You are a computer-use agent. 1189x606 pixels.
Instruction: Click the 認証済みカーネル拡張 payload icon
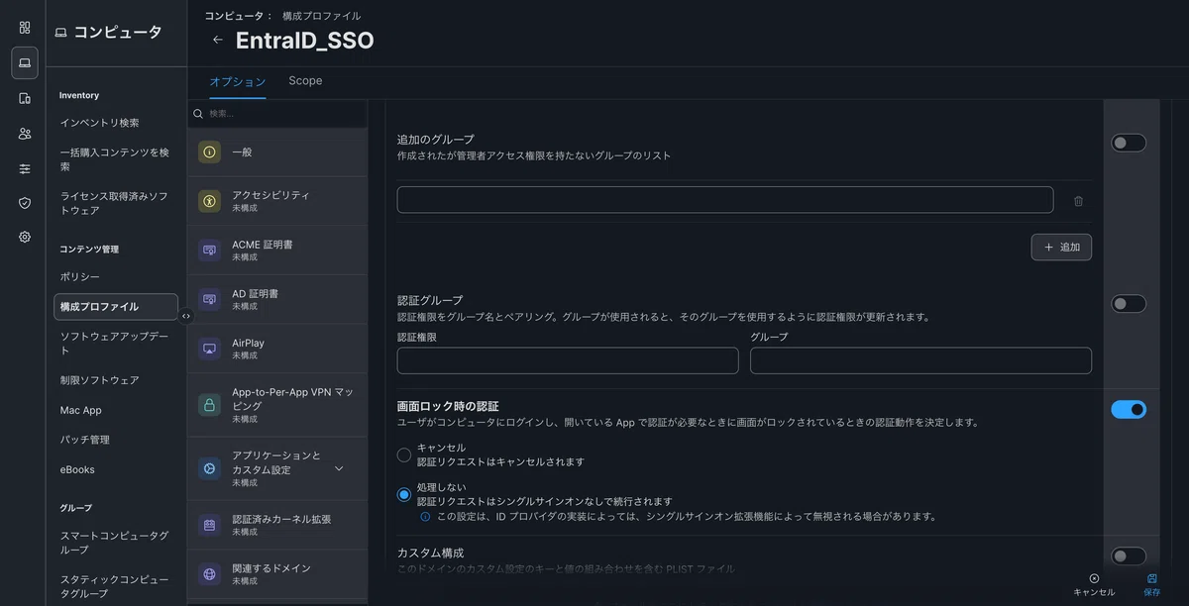[x=209, y=525]
